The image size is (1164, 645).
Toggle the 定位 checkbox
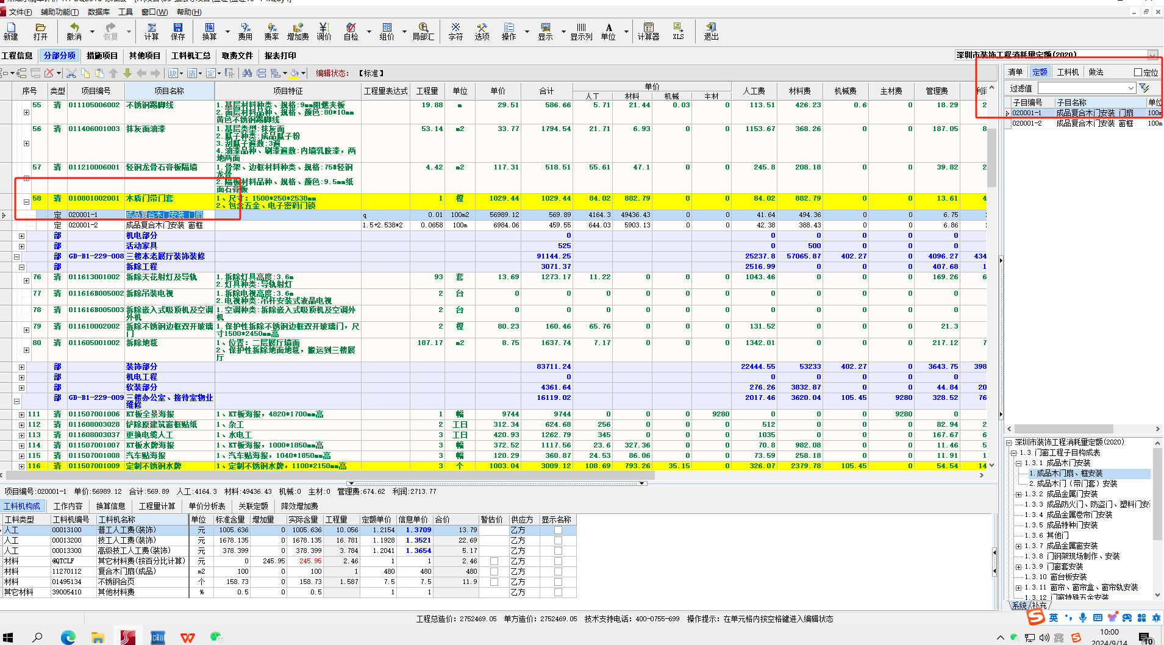point(1138,73)
